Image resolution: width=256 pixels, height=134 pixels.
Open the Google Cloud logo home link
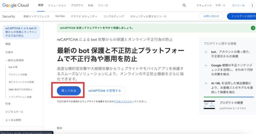15,5
